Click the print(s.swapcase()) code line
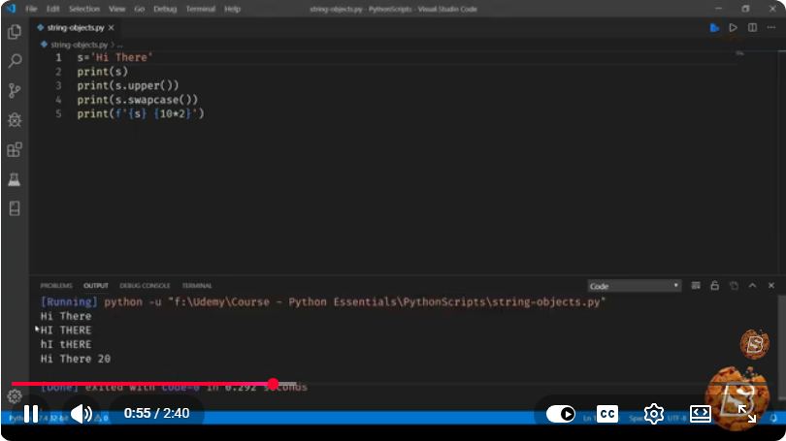This screenshot has height=441, width=786. [138, 100]
